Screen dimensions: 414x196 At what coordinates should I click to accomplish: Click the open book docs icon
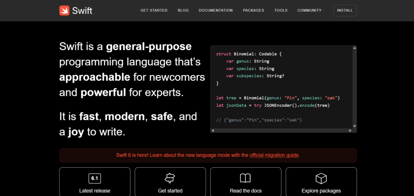click(245, 179)
